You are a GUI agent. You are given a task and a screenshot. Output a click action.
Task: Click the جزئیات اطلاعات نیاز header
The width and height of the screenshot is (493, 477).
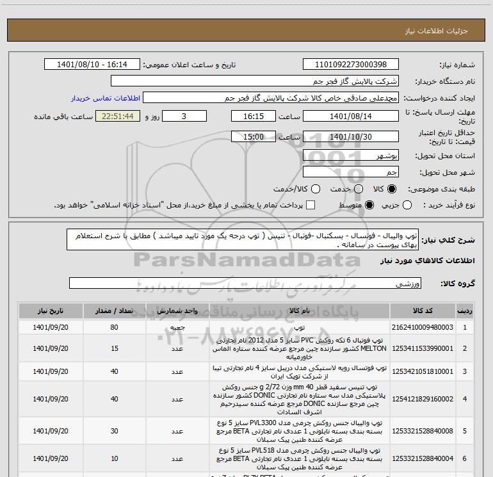[437, 31]
